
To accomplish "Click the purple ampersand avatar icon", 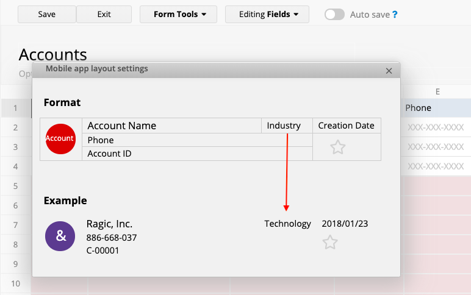I will pyautogui.click(x=60, y=236).
